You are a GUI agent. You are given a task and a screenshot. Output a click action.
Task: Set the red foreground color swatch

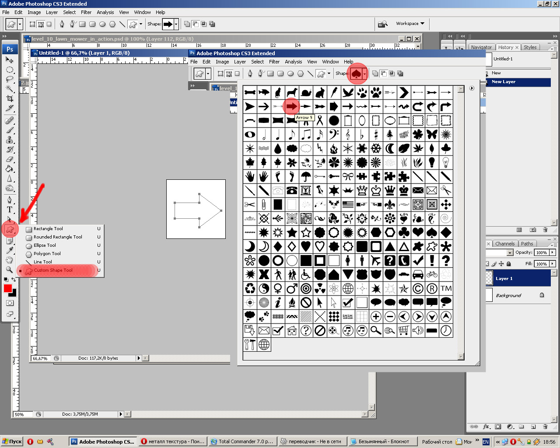7,288
